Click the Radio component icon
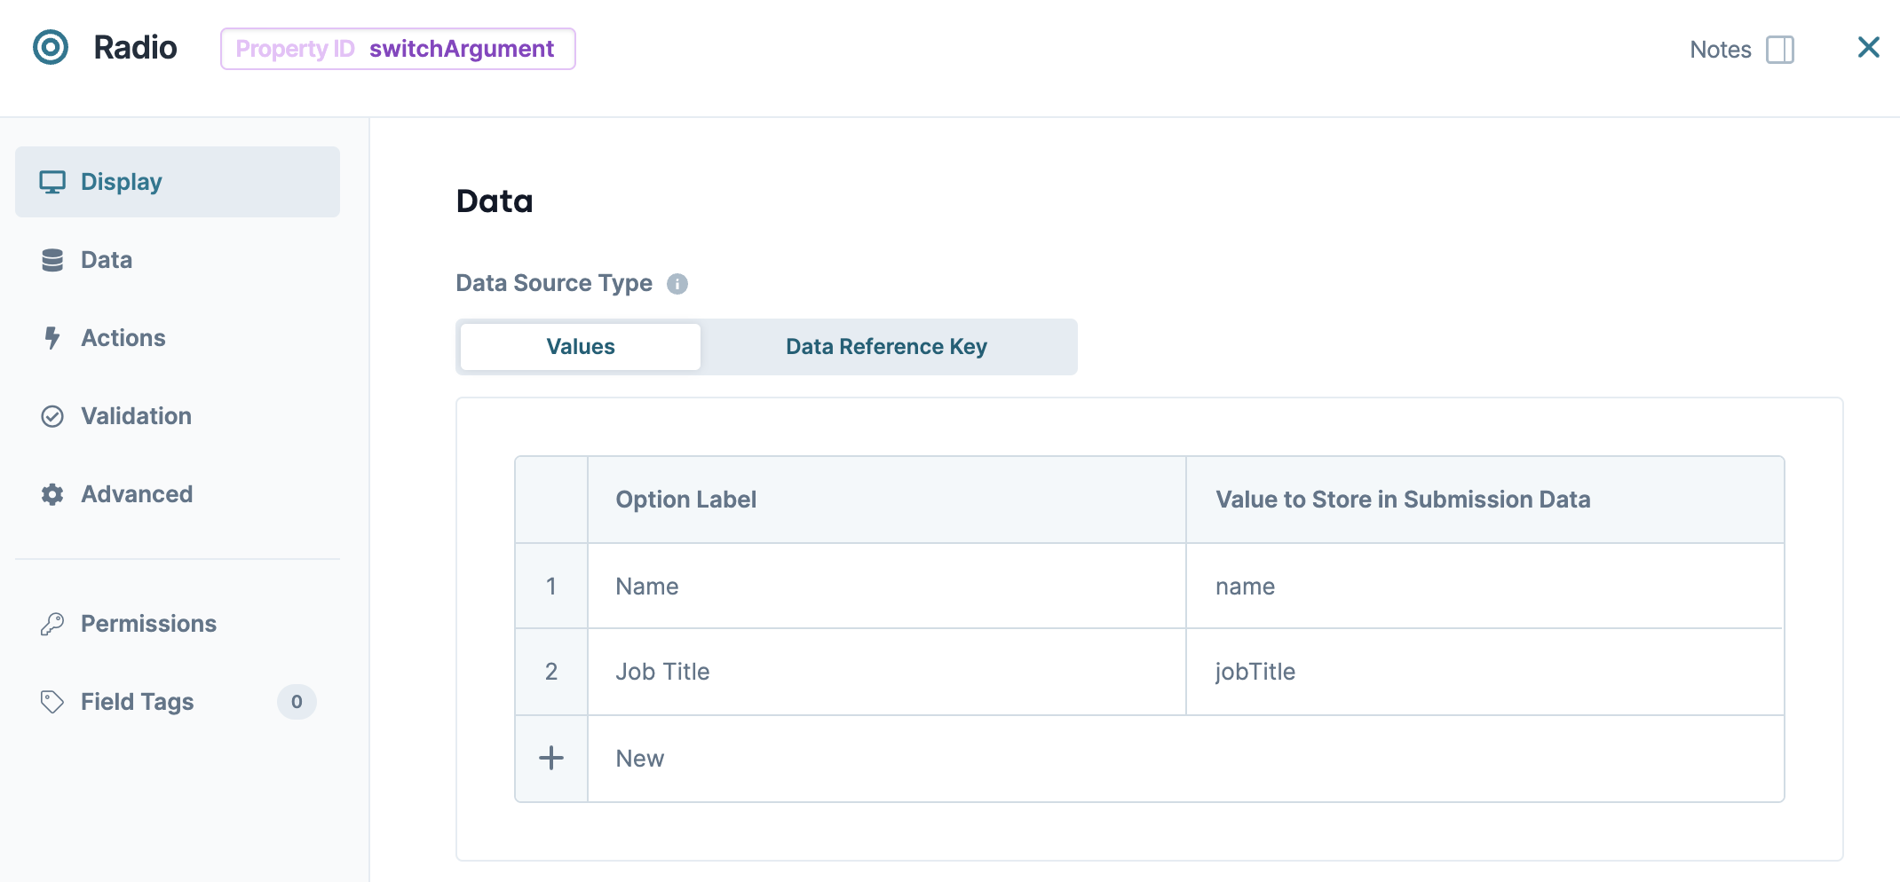Screen dimensions: 1900x882 (x=51, y=47)
